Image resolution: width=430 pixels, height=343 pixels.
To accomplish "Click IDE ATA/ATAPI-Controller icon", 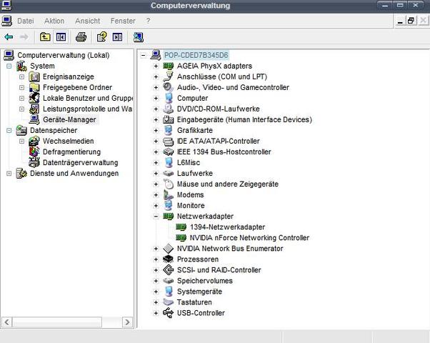I will tap(168, 141).
